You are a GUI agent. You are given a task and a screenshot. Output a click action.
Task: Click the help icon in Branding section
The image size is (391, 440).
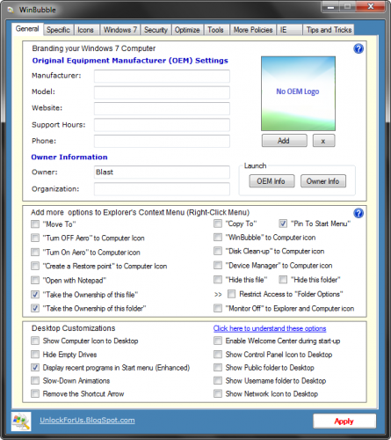[x=358, y=48]
